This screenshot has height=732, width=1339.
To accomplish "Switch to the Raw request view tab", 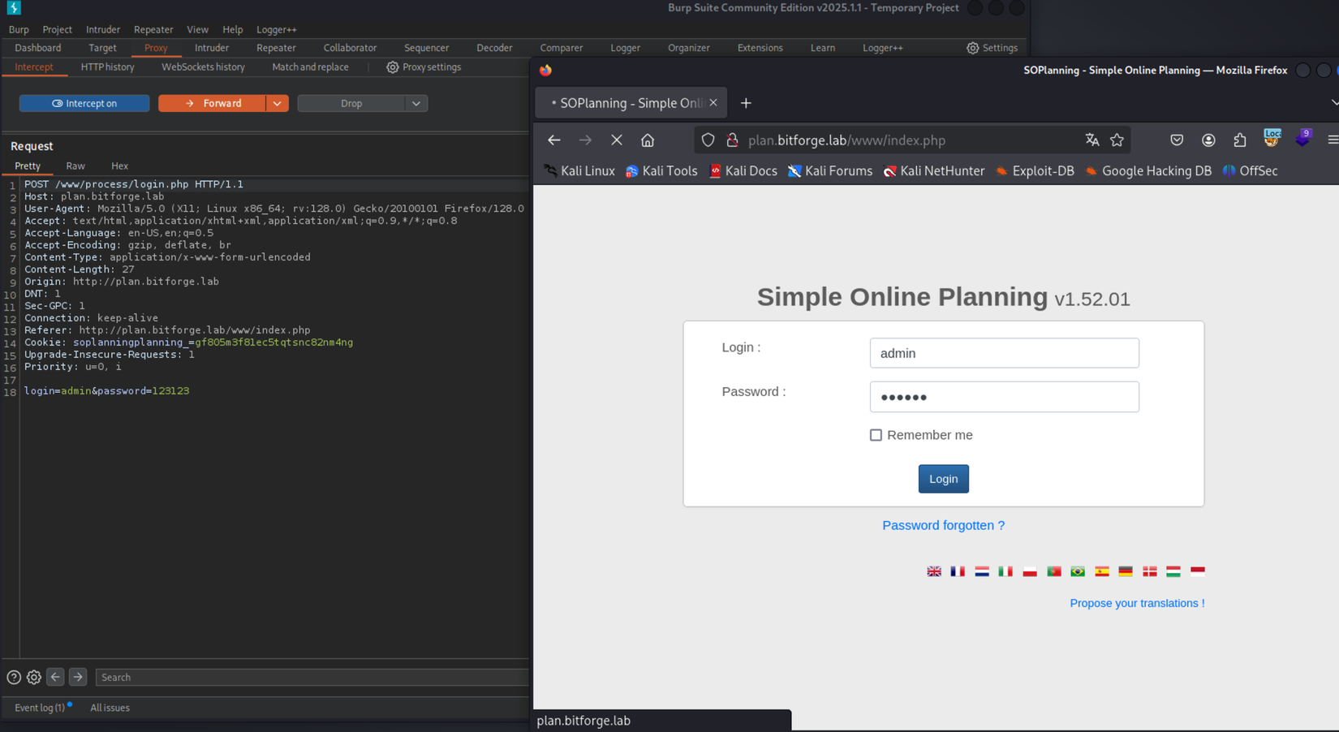I will tap(75, 166).
